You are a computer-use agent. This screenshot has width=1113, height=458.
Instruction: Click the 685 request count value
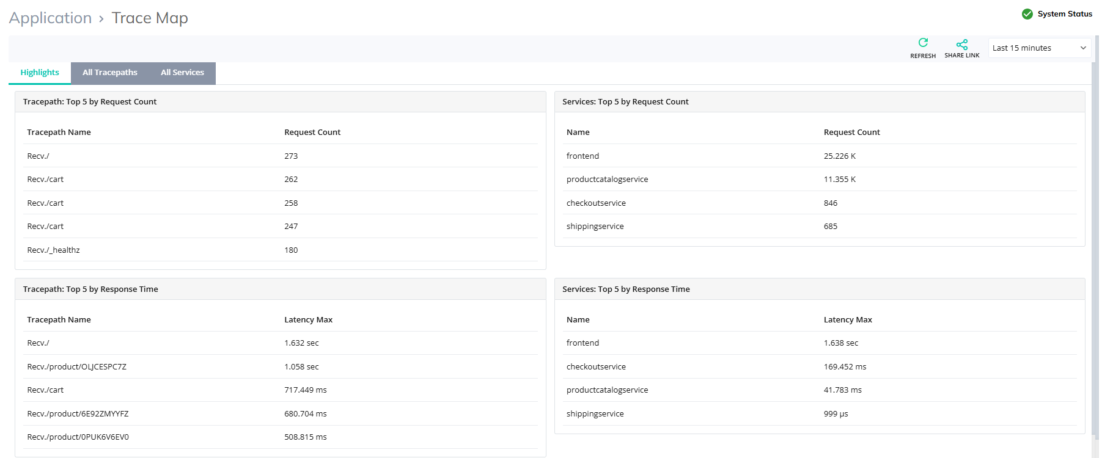pyautogui.click(x=830, y=227)
